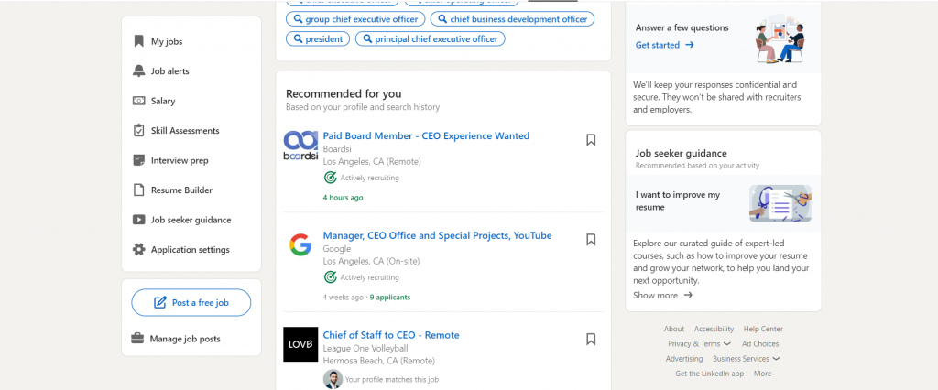The width and height of the screenshot is (938, 390).
Task: Open Skill Assessments
Action: pyautogui.click(x=185, y=130)
